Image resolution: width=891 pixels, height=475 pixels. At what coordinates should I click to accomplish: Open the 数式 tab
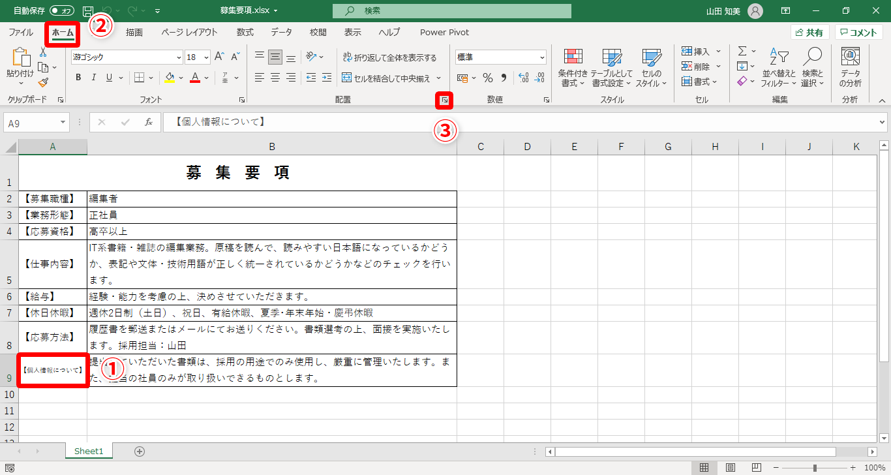245,33
